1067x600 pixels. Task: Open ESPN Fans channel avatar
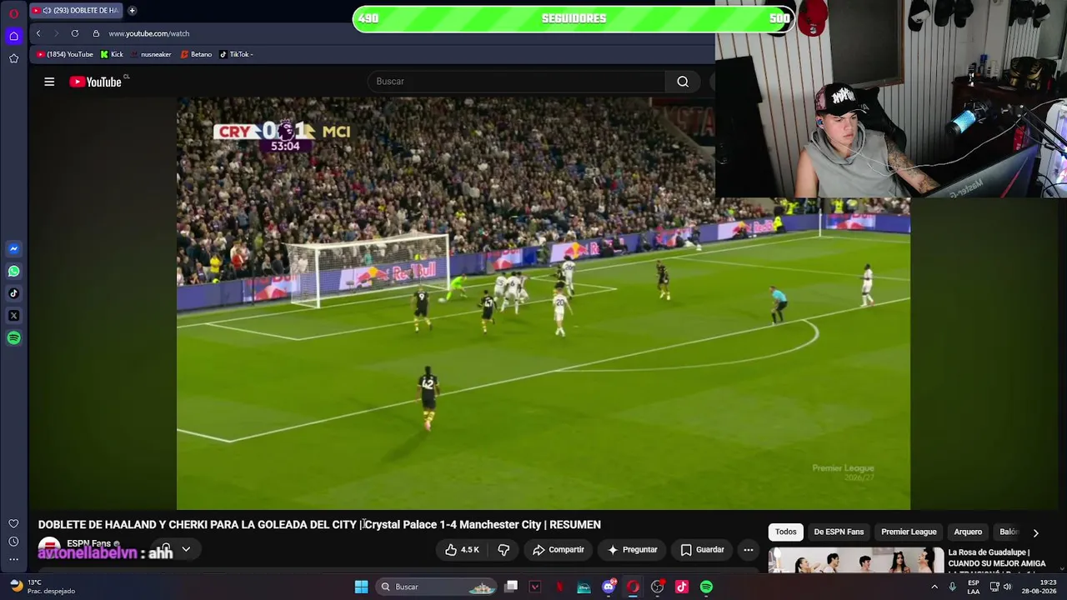(49, 549)
